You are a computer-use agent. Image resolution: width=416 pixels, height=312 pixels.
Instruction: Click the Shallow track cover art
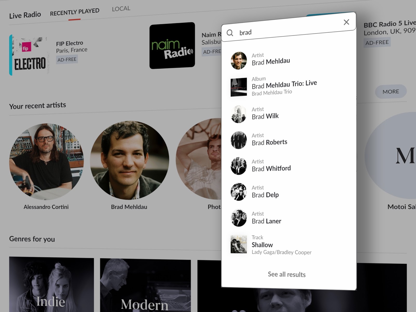[239, 244]
